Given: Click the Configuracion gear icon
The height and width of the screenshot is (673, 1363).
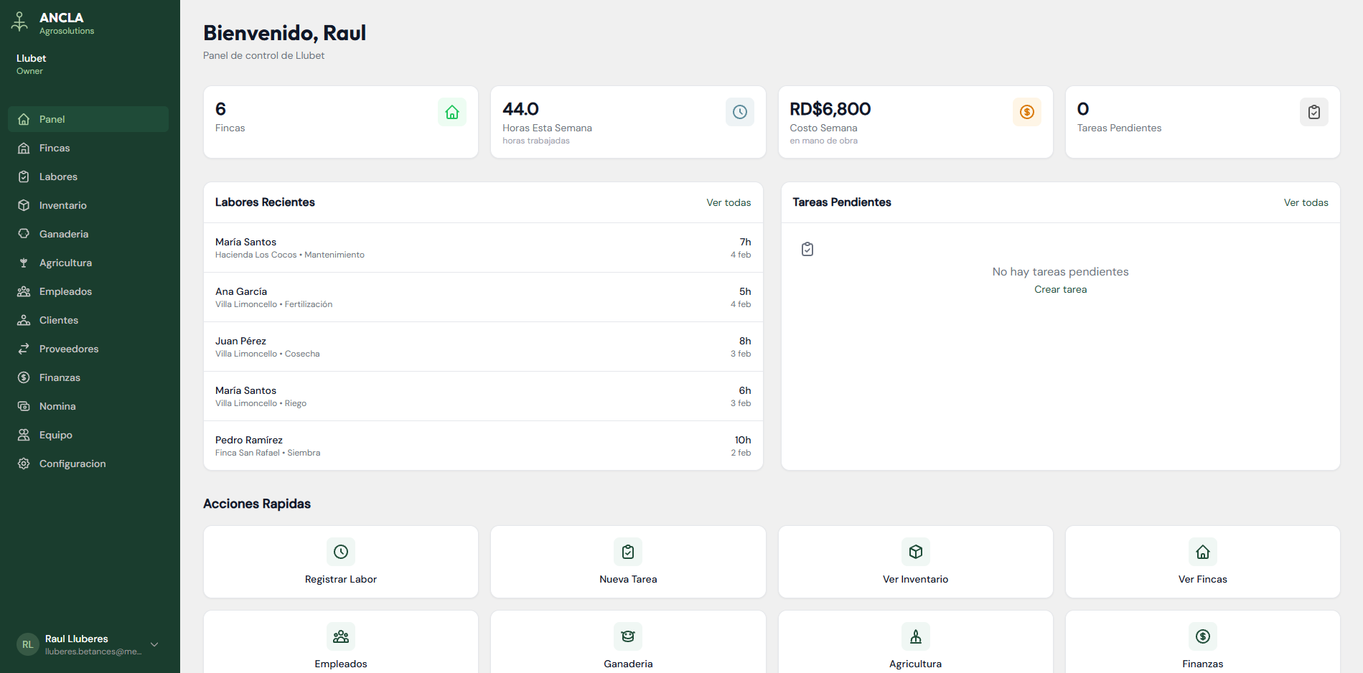Looking at the screenshot, I should [x=24, y=463].
